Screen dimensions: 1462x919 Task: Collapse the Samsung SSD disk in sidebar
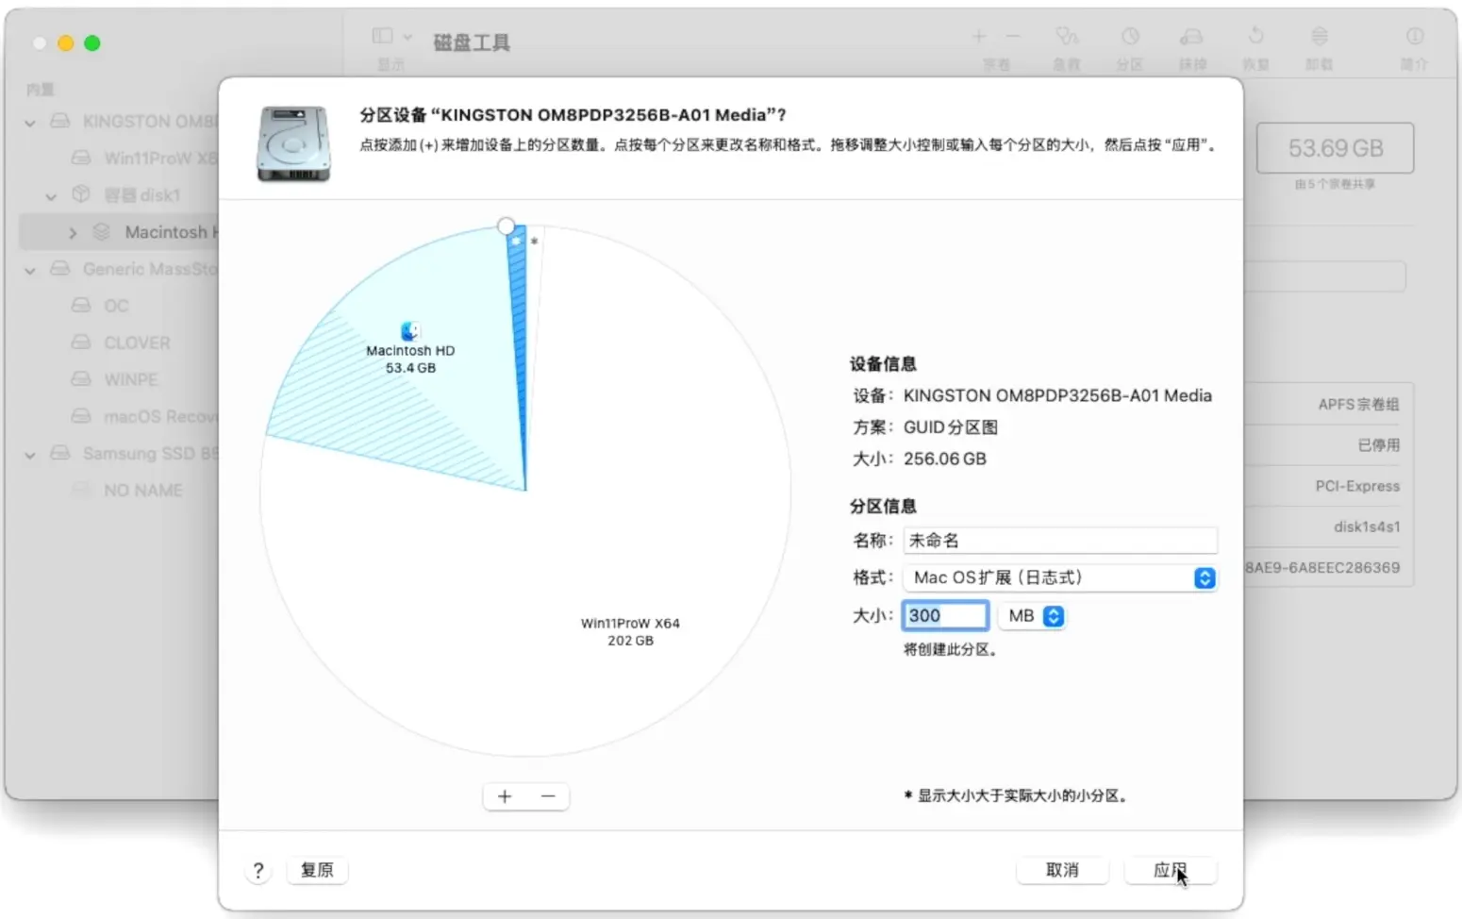click(30, 455)
